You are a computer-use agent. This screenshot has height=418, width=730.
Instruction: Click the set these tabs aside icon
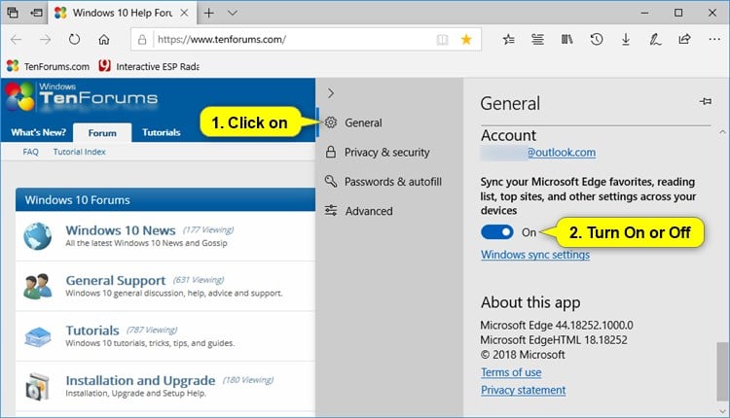(x=36, y=13)
